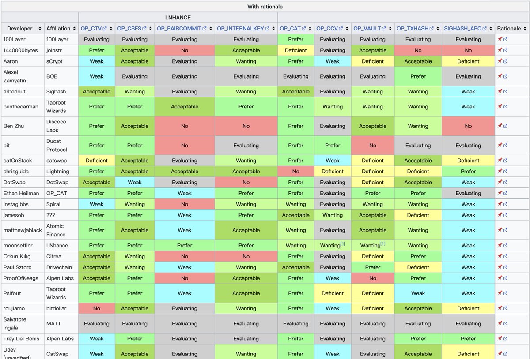Open rationale external link for bit row

coord(505,146)
